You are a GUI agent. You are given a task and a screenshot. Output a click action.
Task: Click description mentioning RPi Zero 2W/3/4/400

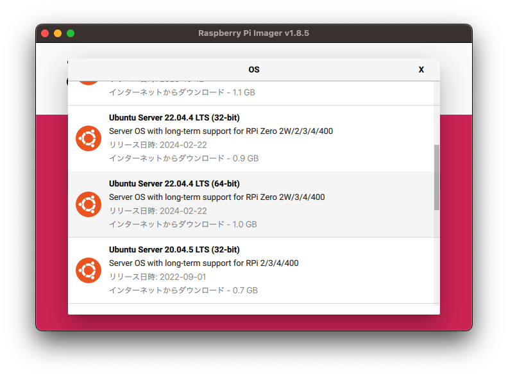point(217,197)
